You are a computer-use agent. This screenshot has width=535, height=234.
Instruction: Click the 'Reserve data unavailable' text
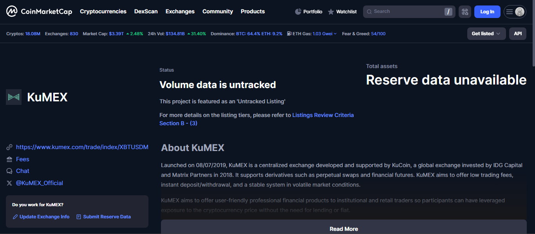click(x=446, y=80)
